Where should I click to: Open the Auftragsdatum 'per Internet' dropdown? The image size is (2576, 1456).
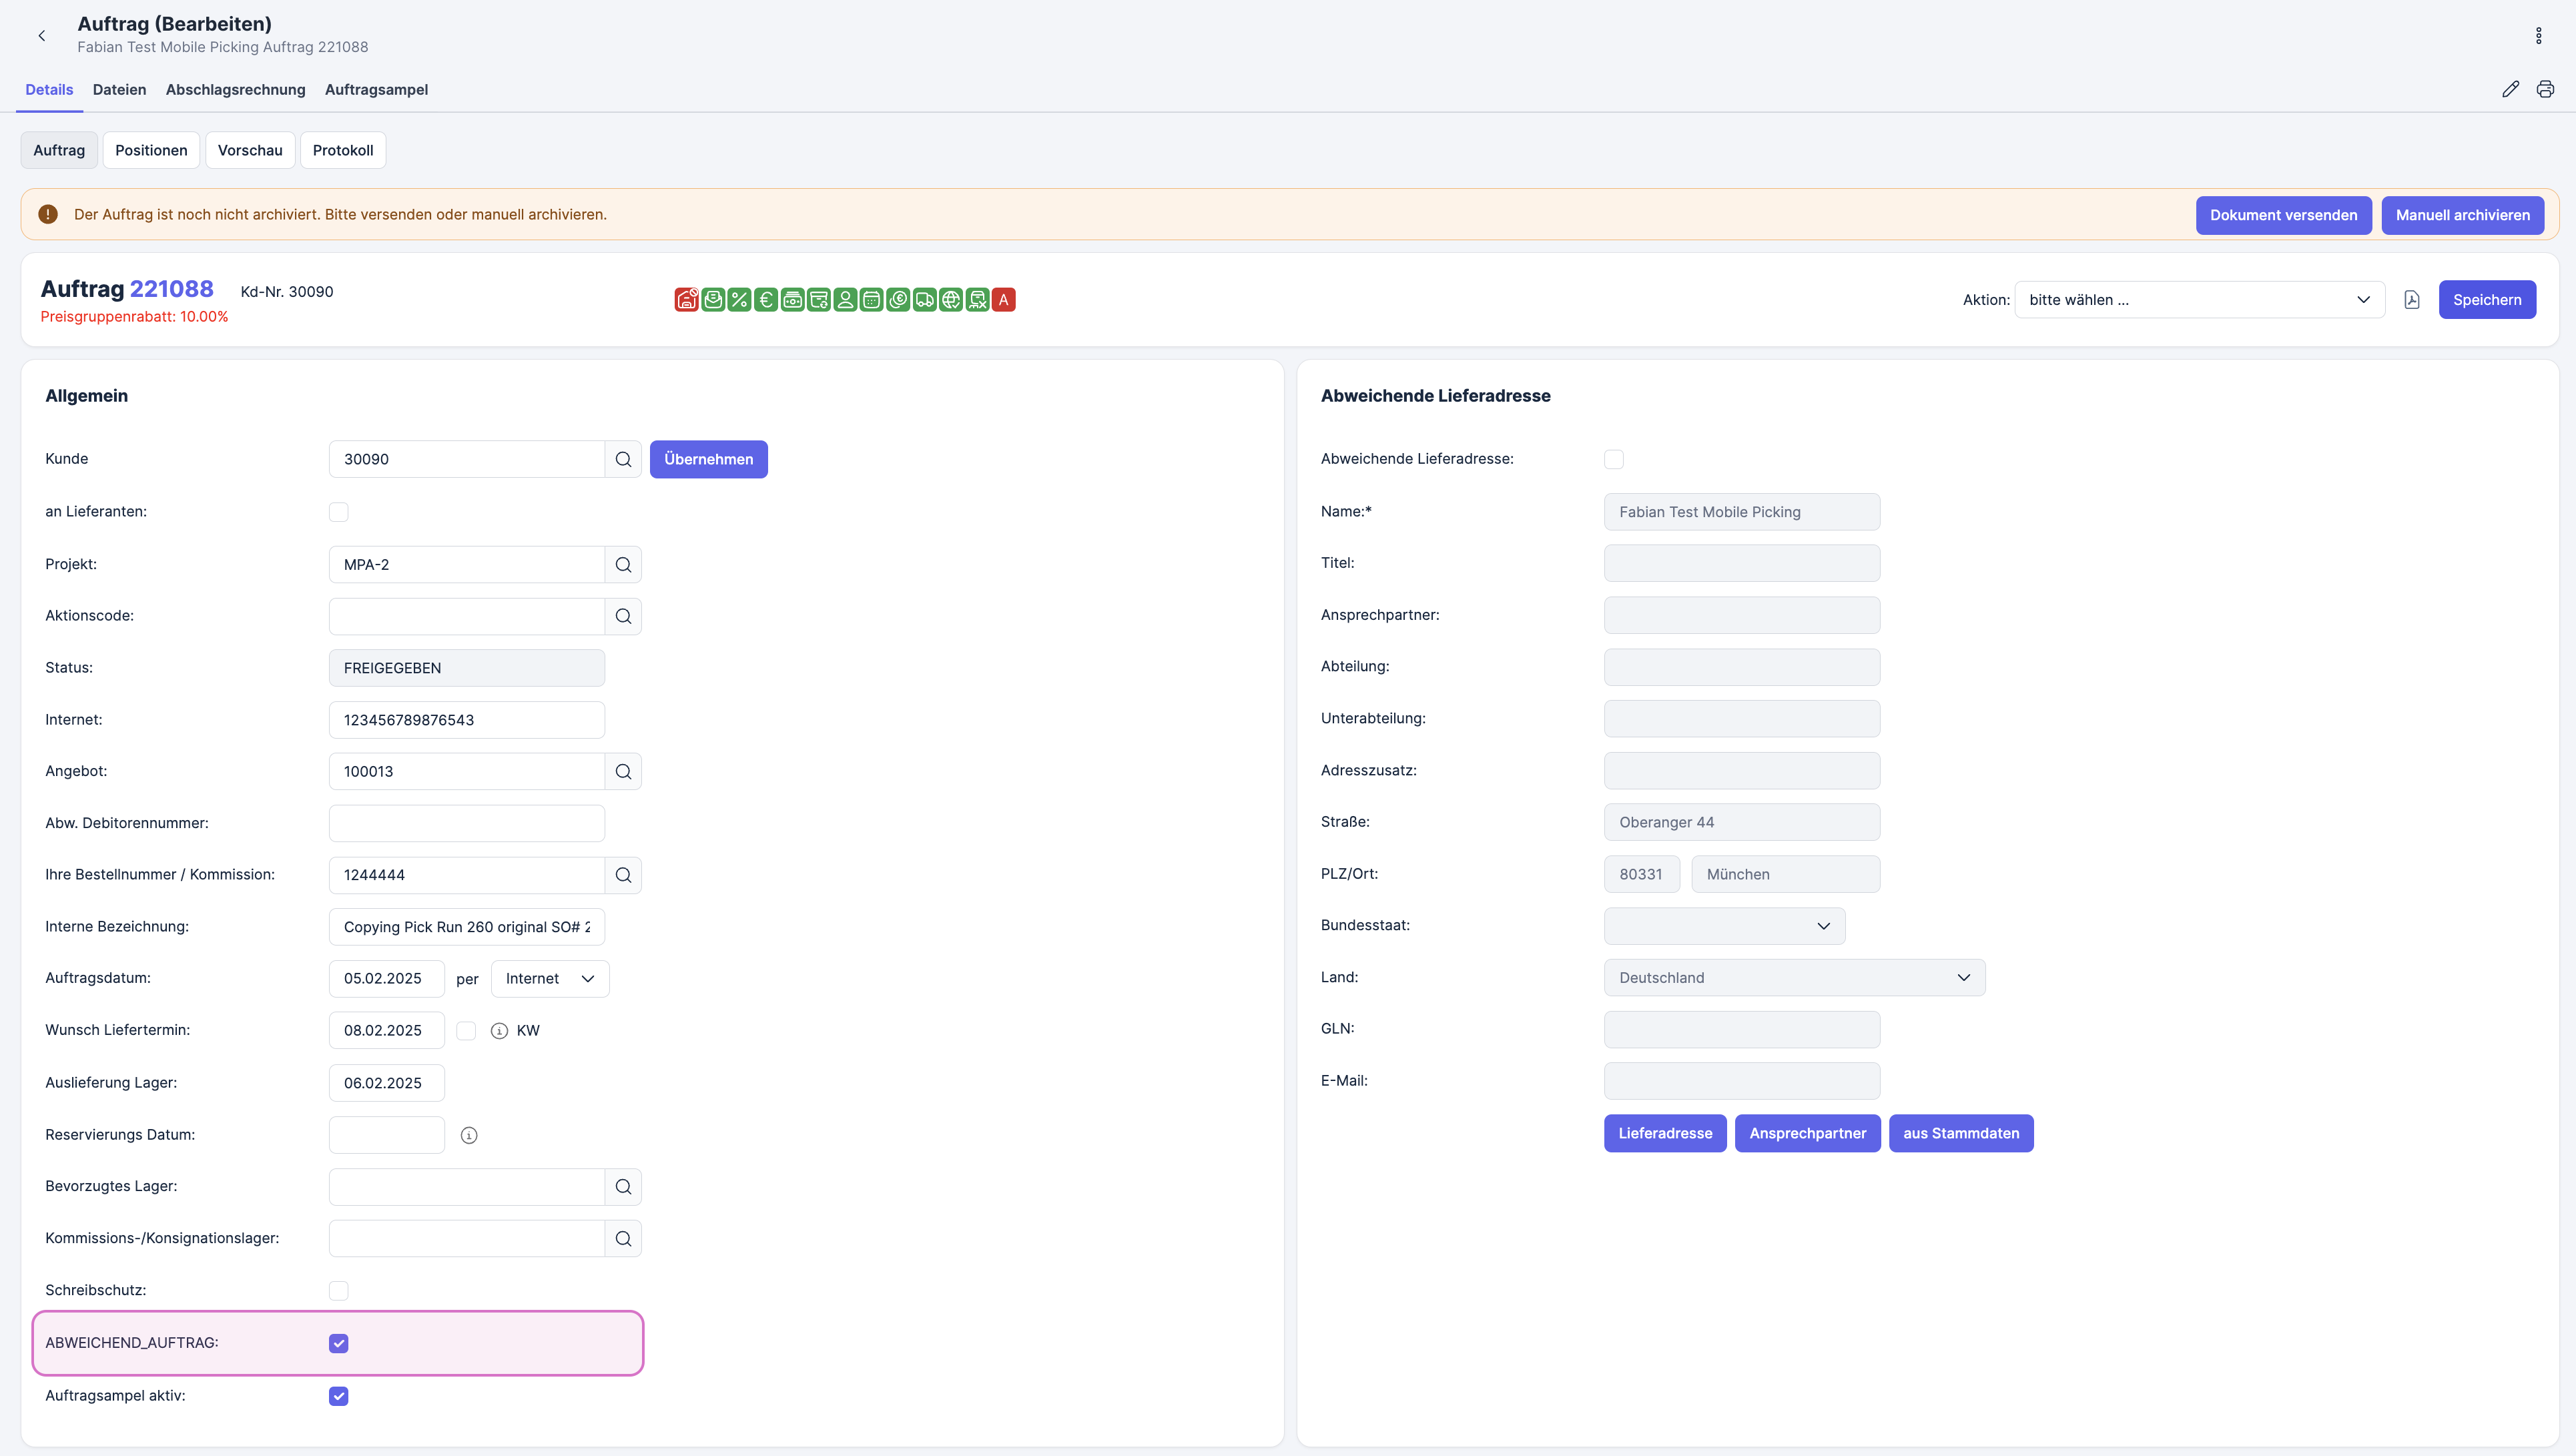point(549,979)
